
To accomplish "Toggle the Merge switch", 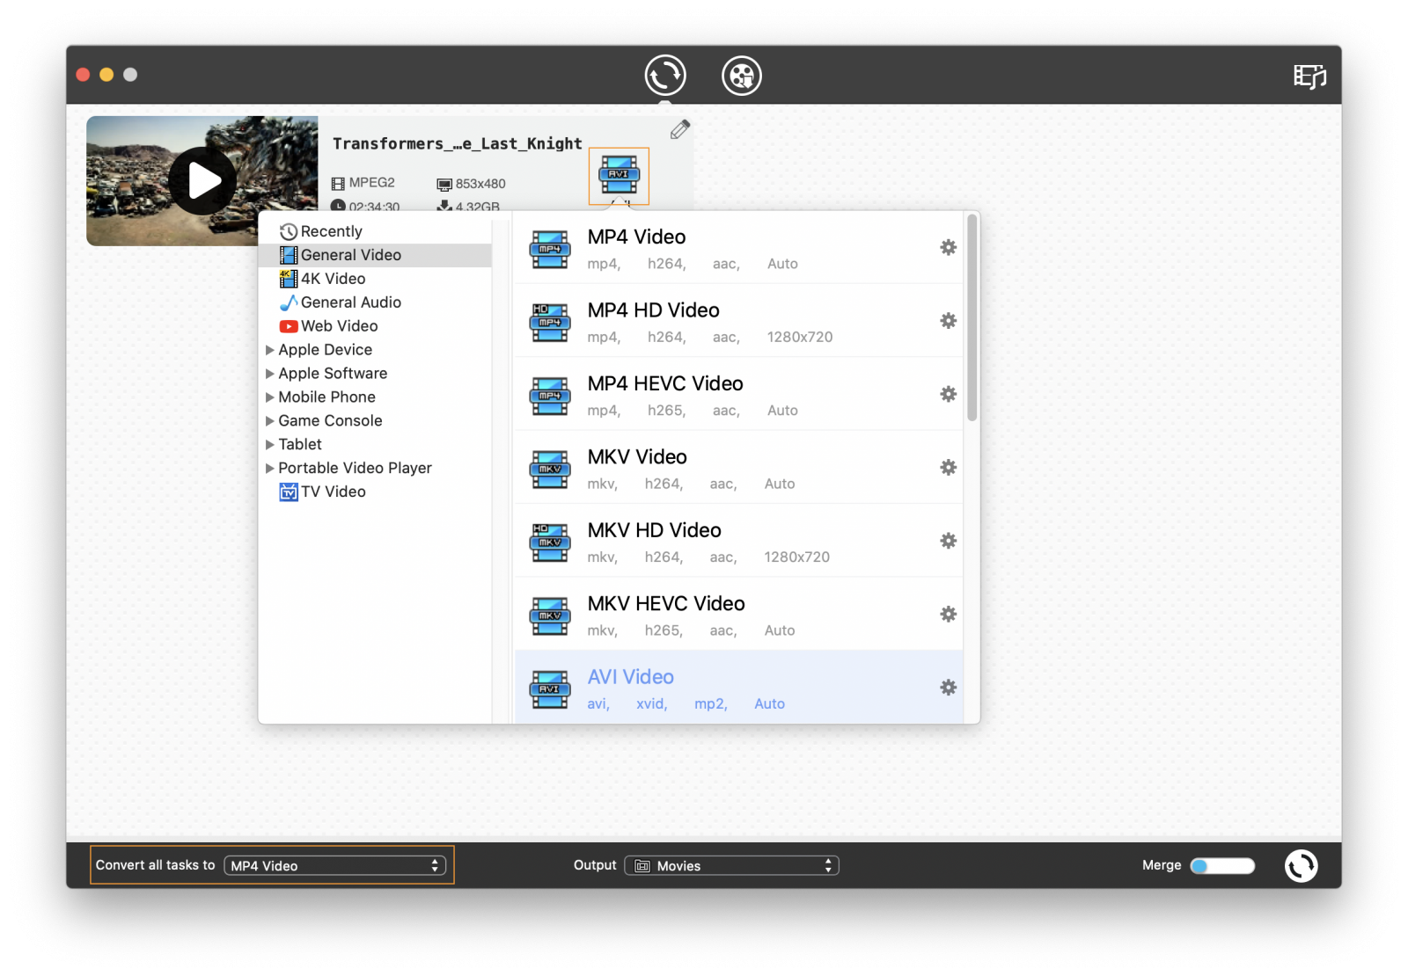I will point(1222,866).
